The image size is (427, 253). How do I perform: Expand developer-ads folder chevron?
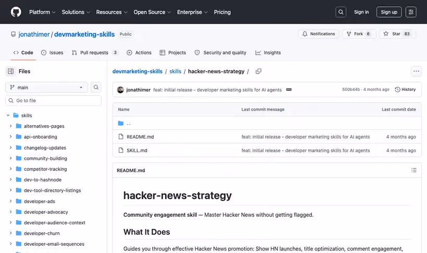10,201
